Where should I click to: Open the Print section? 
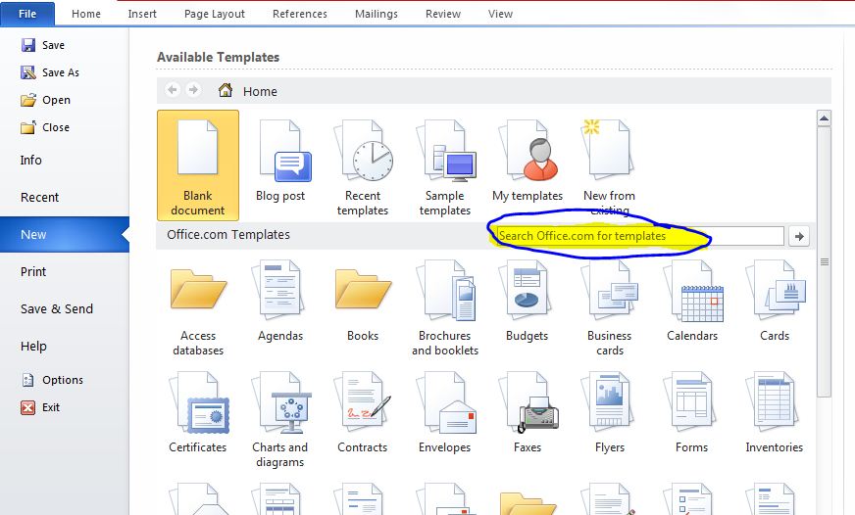33,271
